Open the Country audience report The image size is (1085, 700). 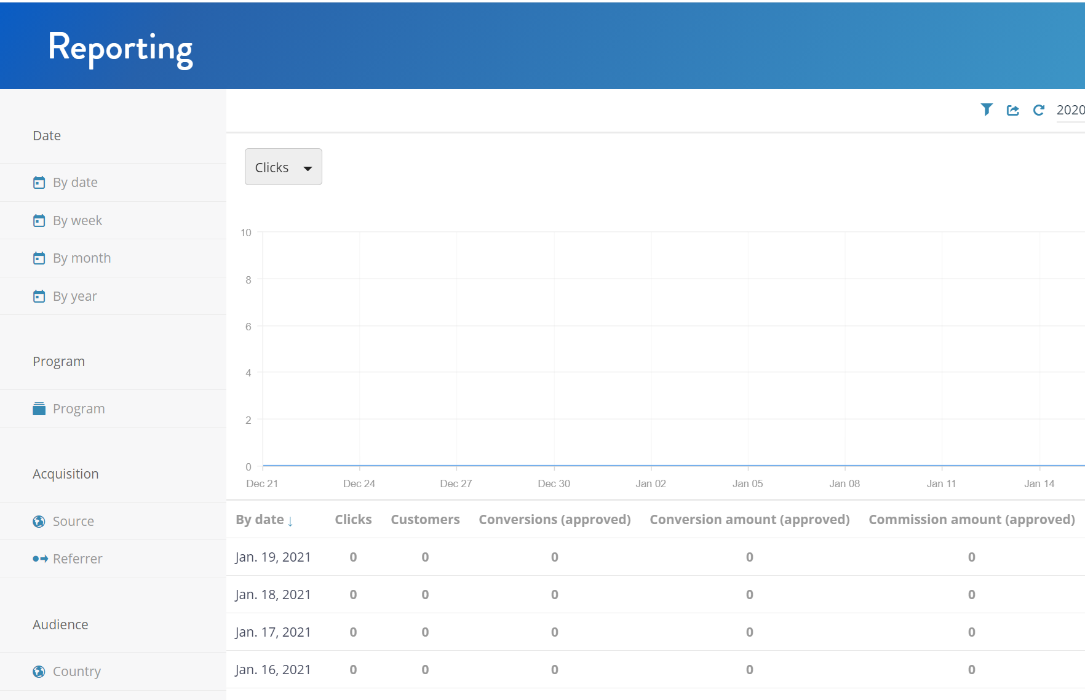point(77,672)
